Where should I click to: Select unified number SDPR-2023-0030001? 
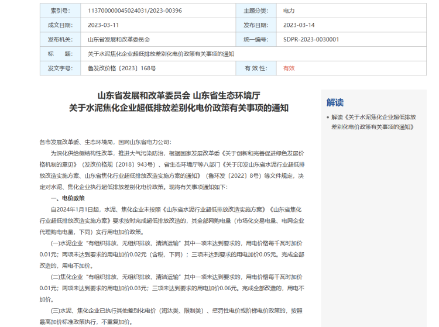pyautogui.click(x=311, y=39)
